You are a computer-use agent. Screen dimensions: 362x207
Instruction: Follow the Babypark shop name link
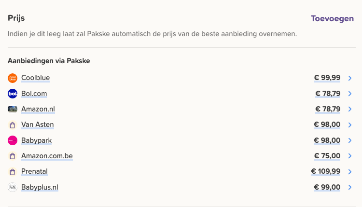pyautogui.click(x=37, y=140)
